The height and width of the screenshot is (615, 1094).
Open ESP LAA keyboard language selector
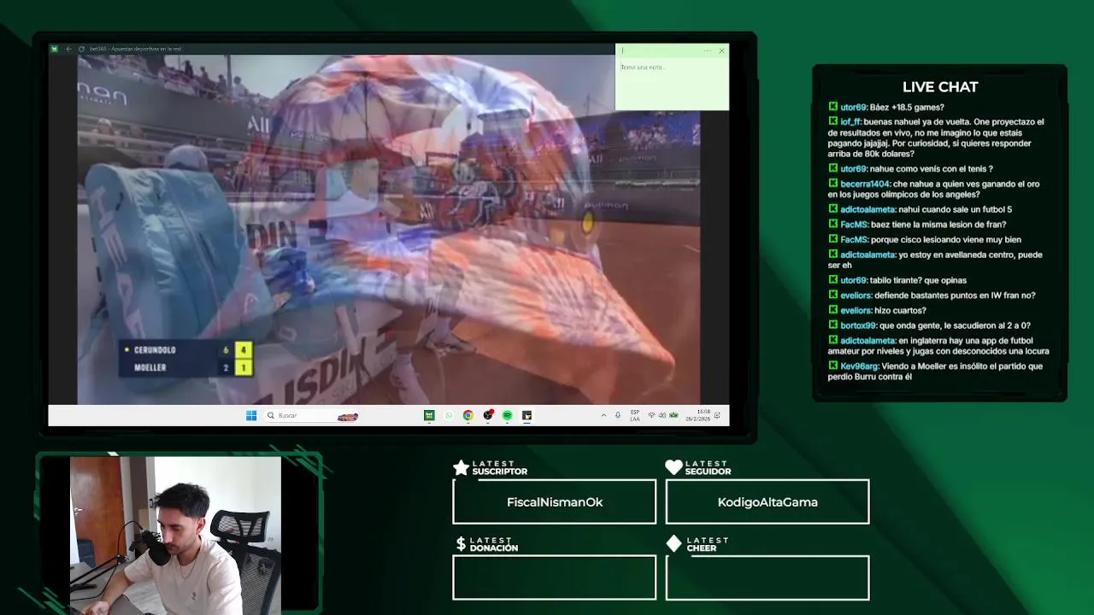(x=635, y=415)
